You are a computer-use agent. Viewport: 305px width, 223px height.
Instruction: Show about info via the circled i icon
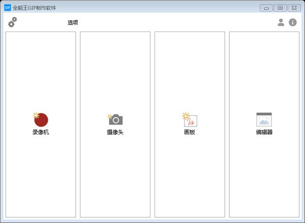(293, 22)
